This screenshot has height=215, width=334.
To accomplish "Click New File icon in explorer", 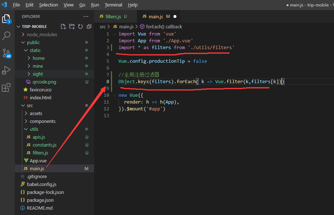I will pos(63,27).
